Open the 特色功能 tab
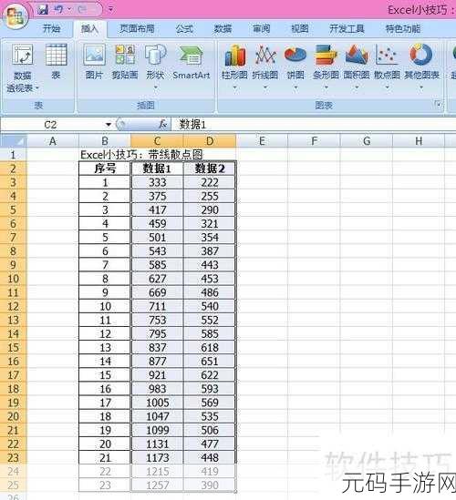Screen dimensions: 456x500 (x=403, y=29)
